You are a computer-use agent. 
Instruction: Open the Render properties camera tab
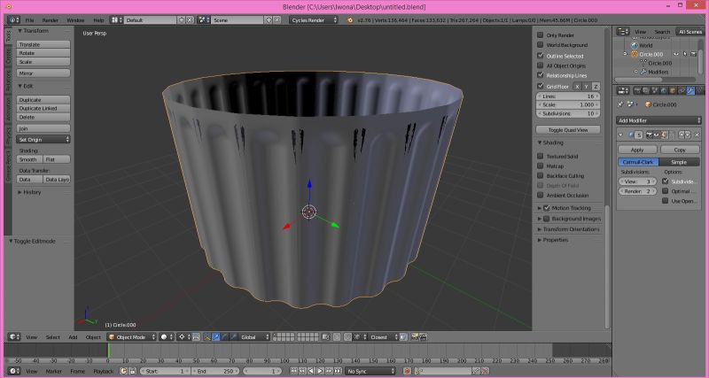637,91
